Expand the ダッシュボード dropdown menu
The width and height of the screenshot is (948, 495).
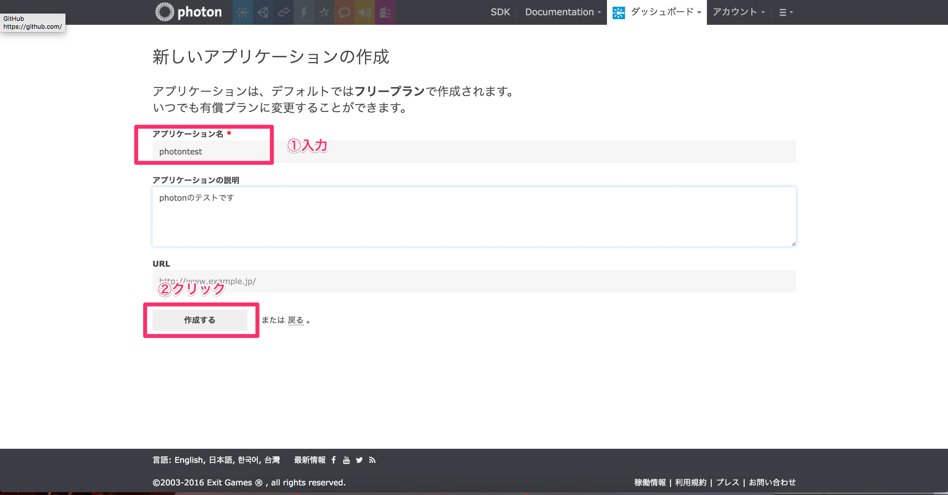tap(666, 12)
